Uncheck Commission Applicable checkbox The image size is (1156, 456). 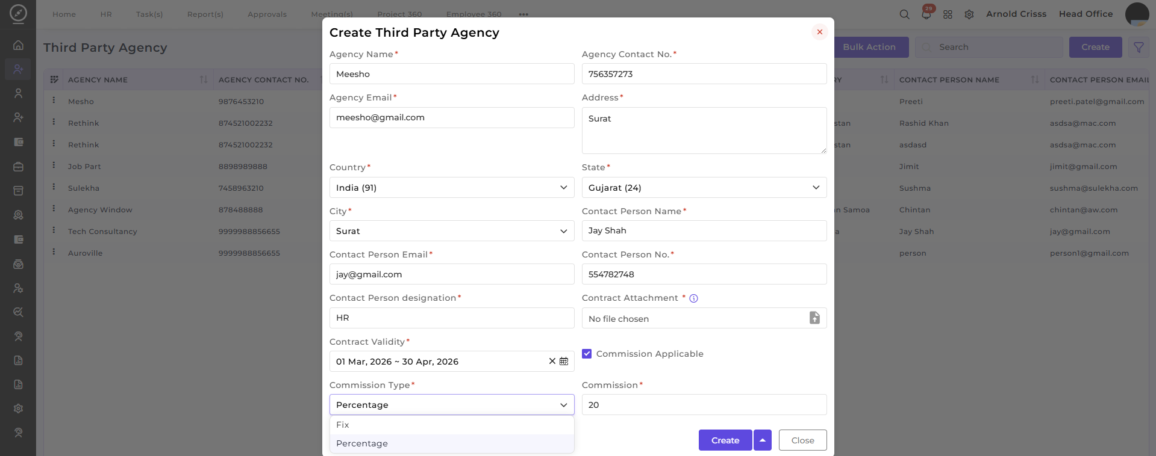tap(587, 354)
